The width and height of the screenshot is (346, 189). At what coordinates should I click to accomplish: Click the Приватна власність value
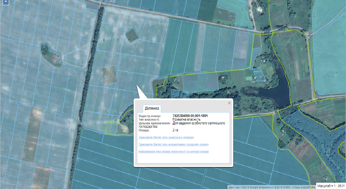(187, 120)
